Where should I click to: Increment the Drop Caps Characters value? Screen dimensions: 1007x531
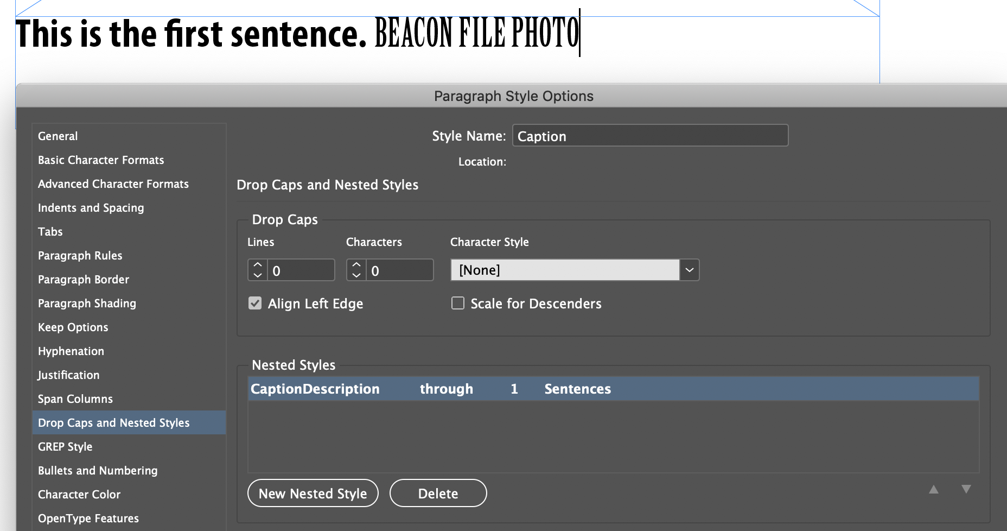[356, 265]
